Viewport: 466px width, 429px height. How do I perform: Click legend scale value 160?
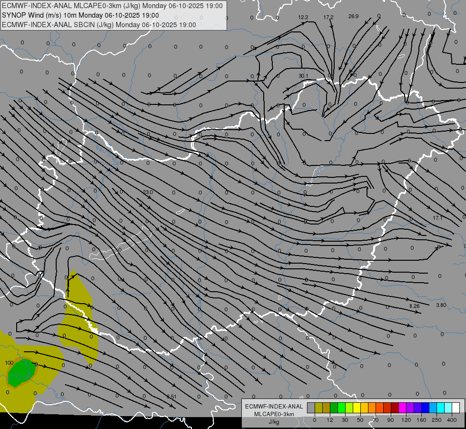421,420
